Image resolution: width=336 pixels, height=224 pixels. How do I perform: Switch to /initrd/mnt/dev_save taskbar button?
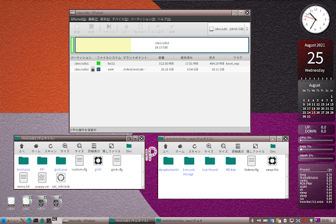point(178,220)
